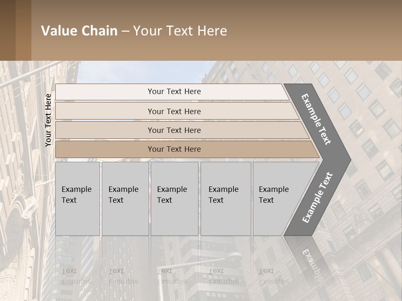Click the lower "Example Text" on dark chevron
The height and width of the screenshot is (301, 402).
tap(317, 197)
